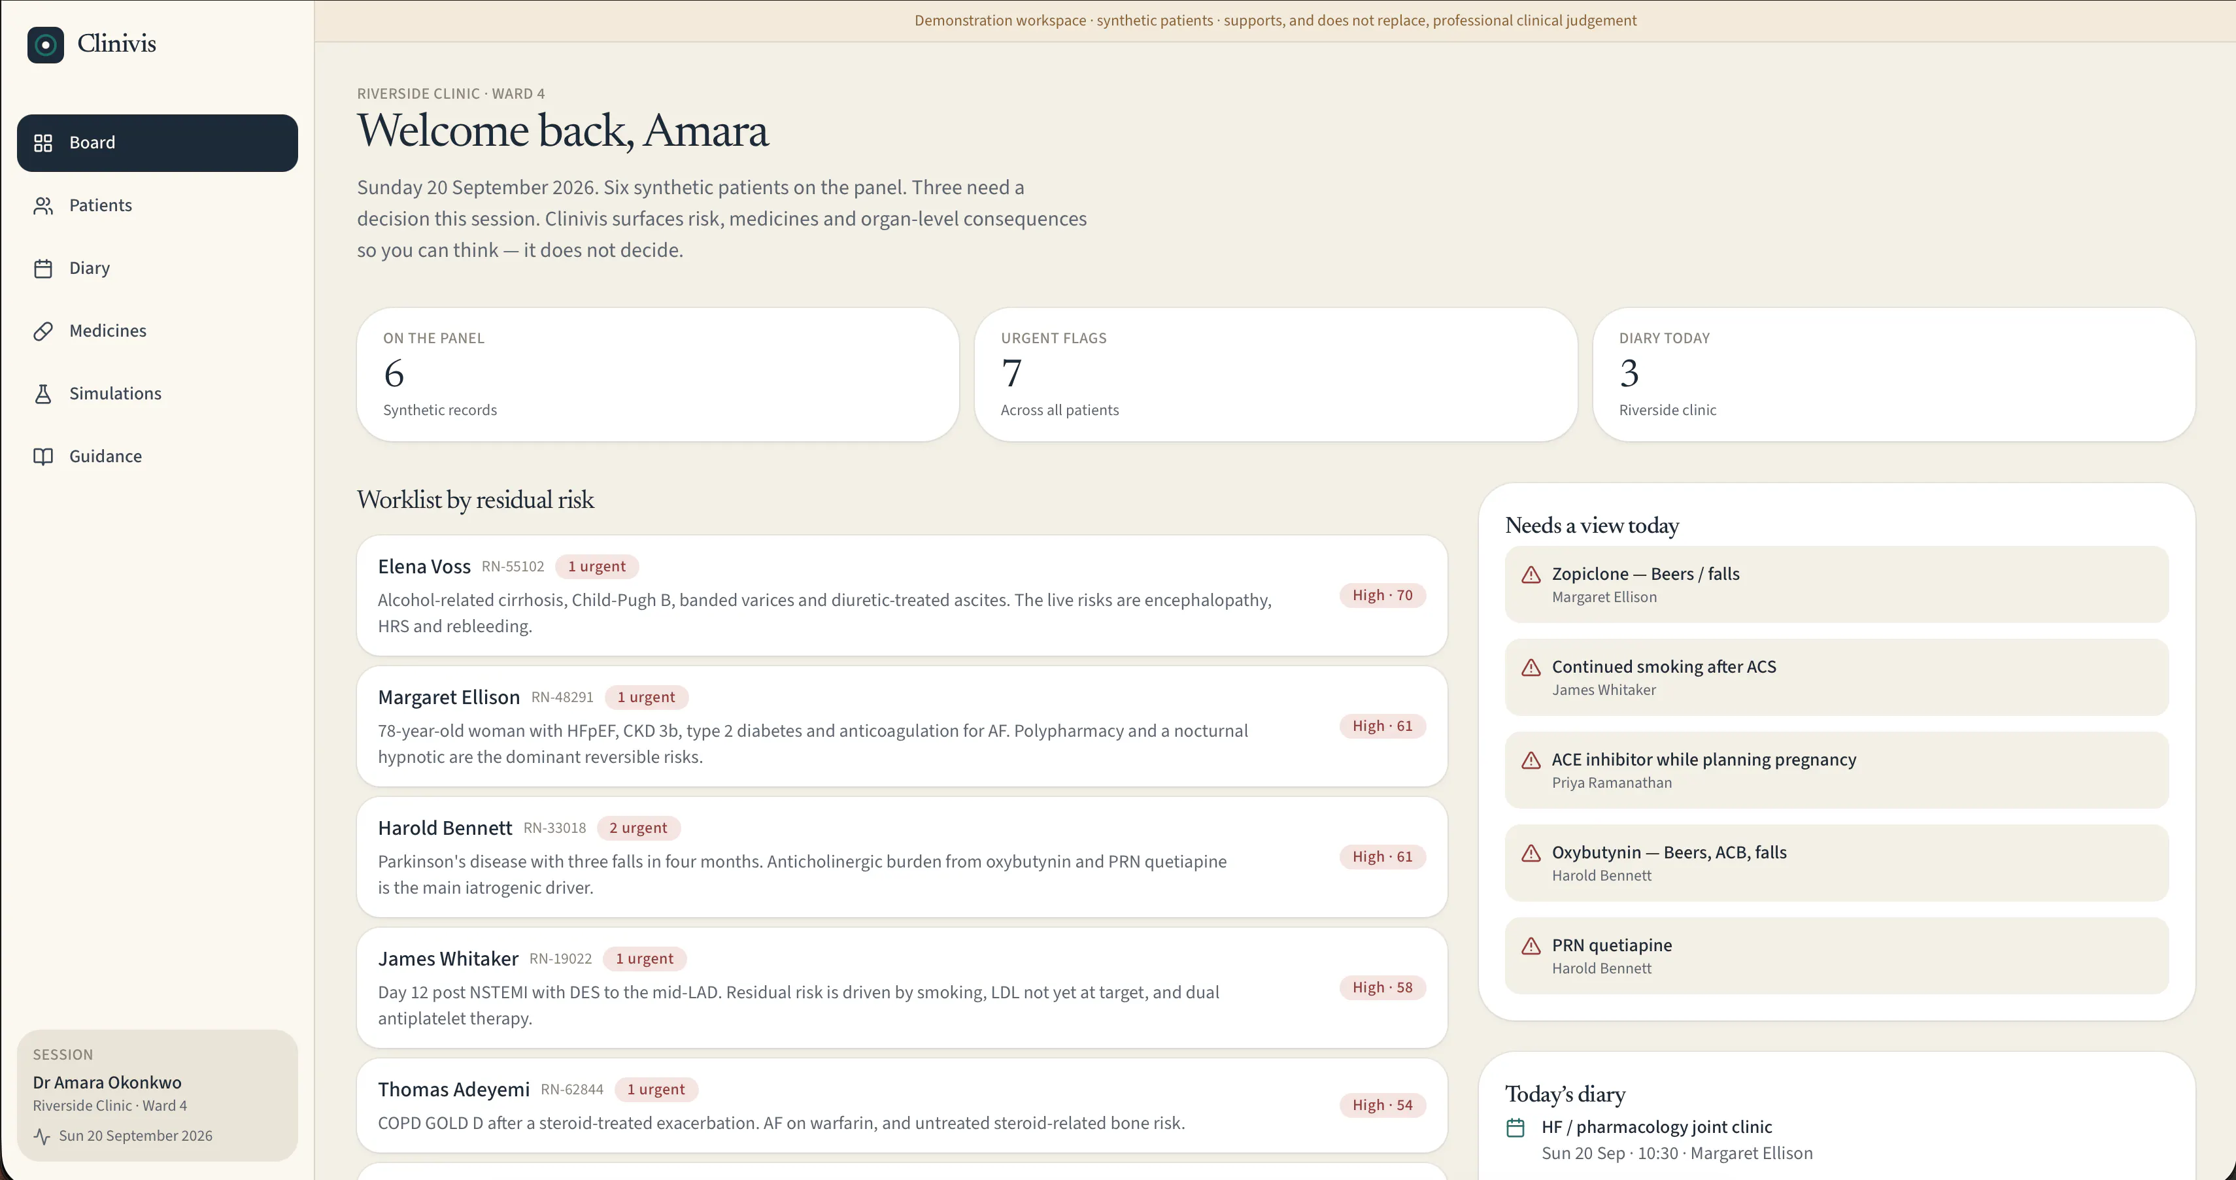Open the Diary section
2236x1180 pixels.
pyautogui.click(x=157, y=268)
